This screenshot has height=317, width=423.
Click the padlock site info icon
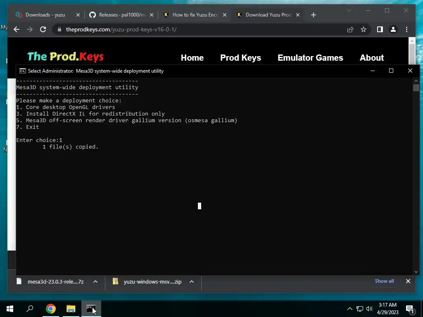59,29
